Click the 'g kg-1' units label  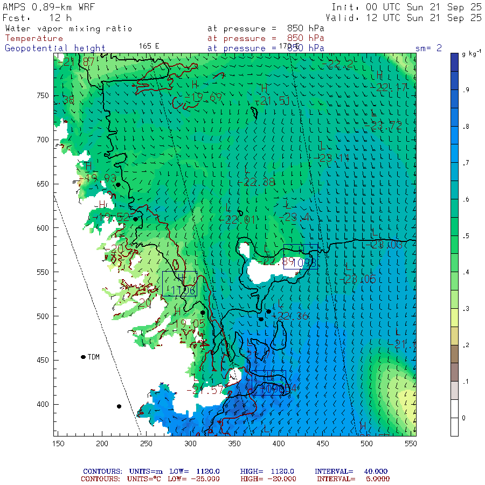[472, 54]
